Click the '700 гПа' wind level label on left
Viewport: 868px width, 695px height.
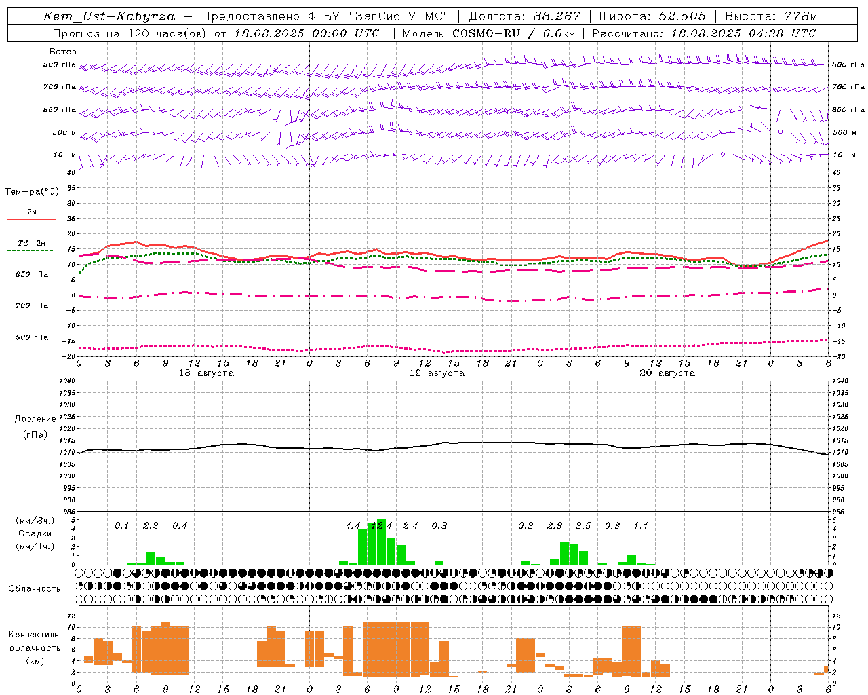pyautogui.click(x=60, y=87)
